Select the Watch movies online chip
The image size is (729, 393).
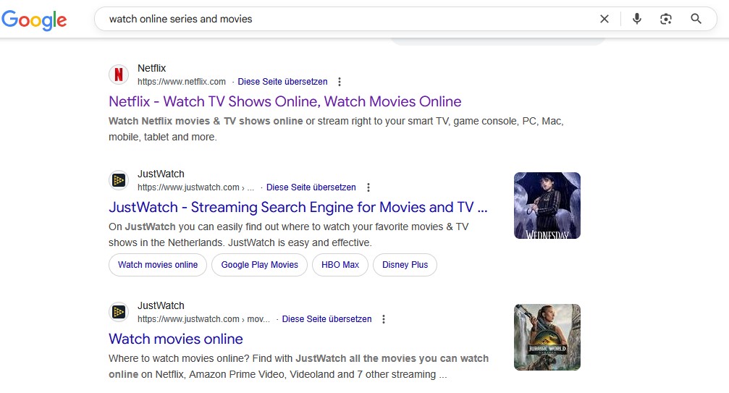click(158, 265)
